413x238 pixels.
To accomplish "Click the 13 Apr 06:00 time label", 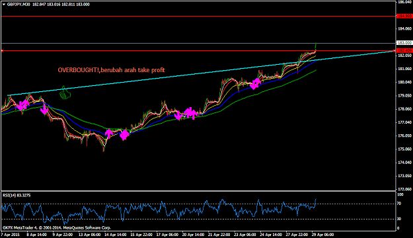I will tap(89, 235).
